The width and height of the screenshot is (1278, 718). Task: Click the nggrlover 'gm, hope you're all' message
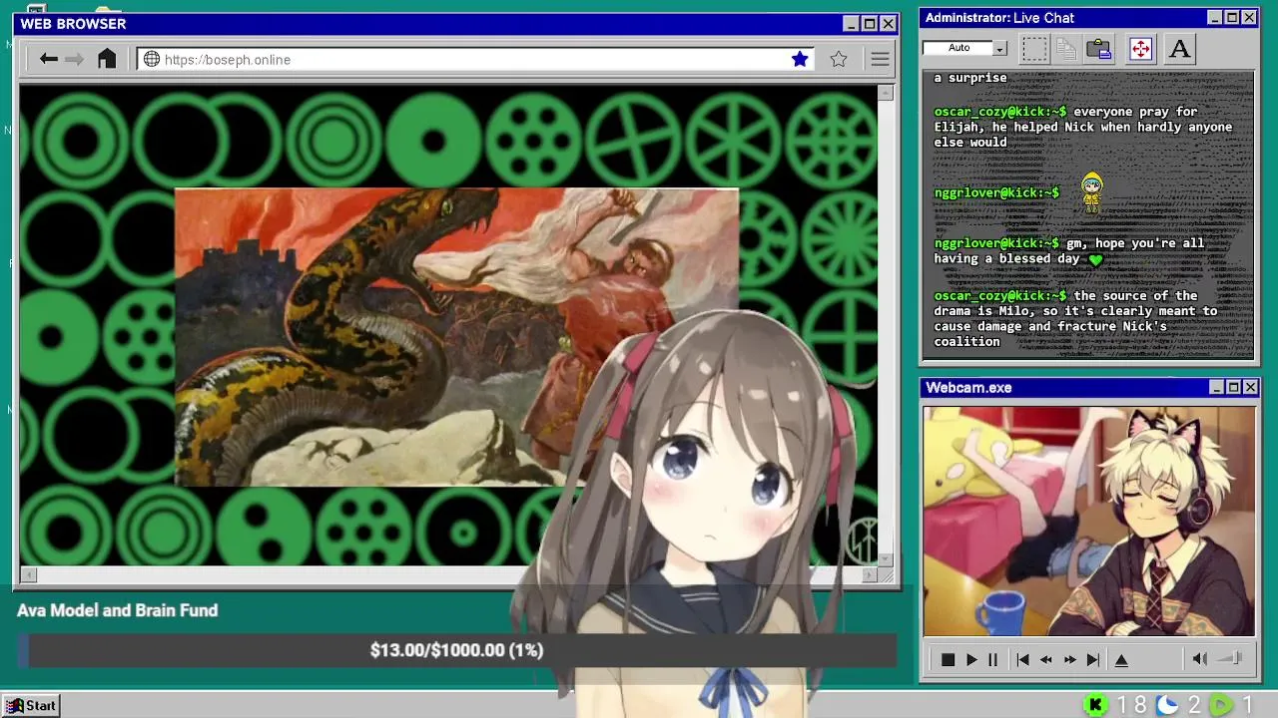(1069, 250)
